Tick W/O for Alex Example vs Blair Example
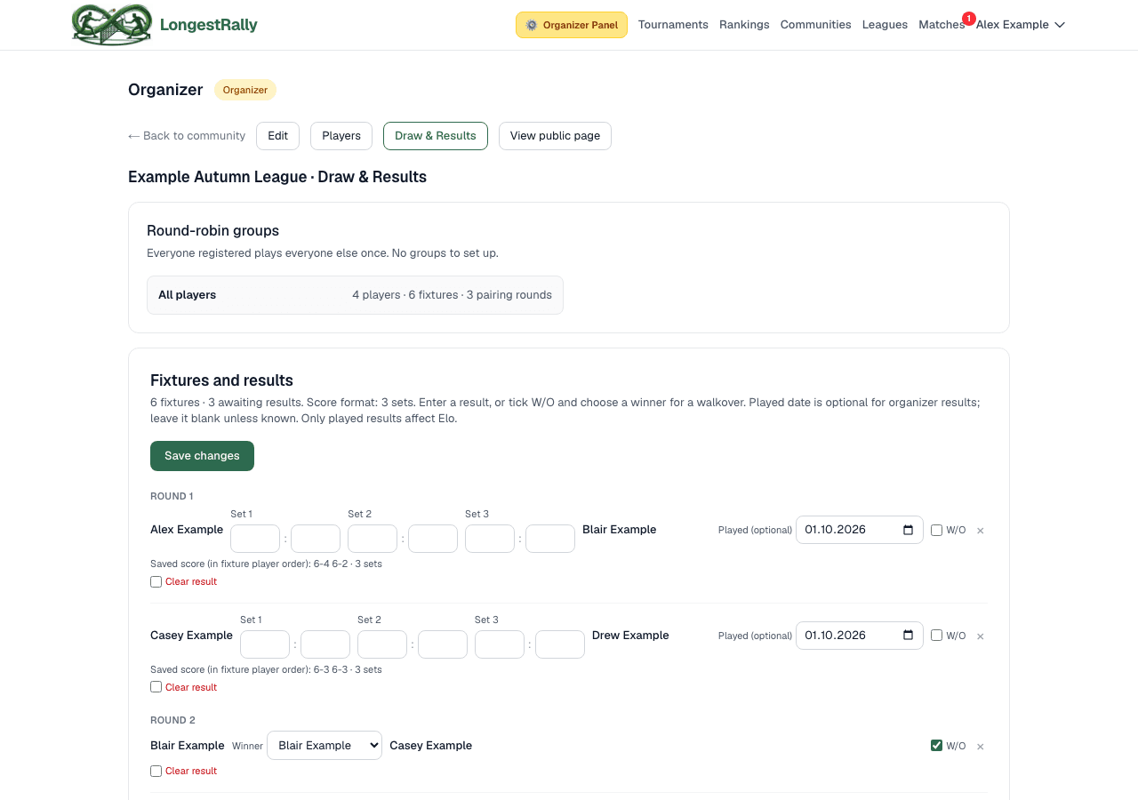 coord(936,531)
